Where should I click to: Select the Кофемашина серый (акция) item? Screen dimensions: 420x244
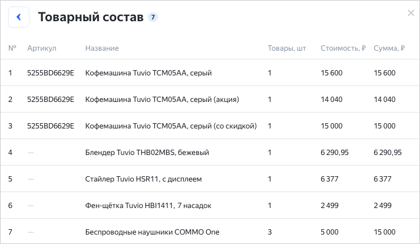(162, 100)
